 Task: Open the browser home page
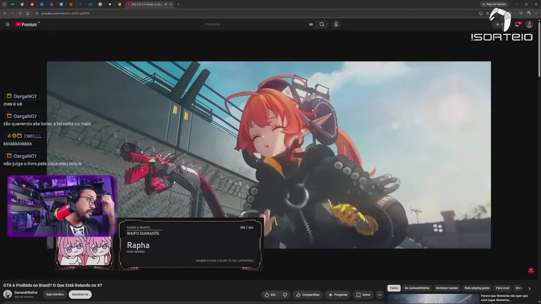(x=27, y=13)
